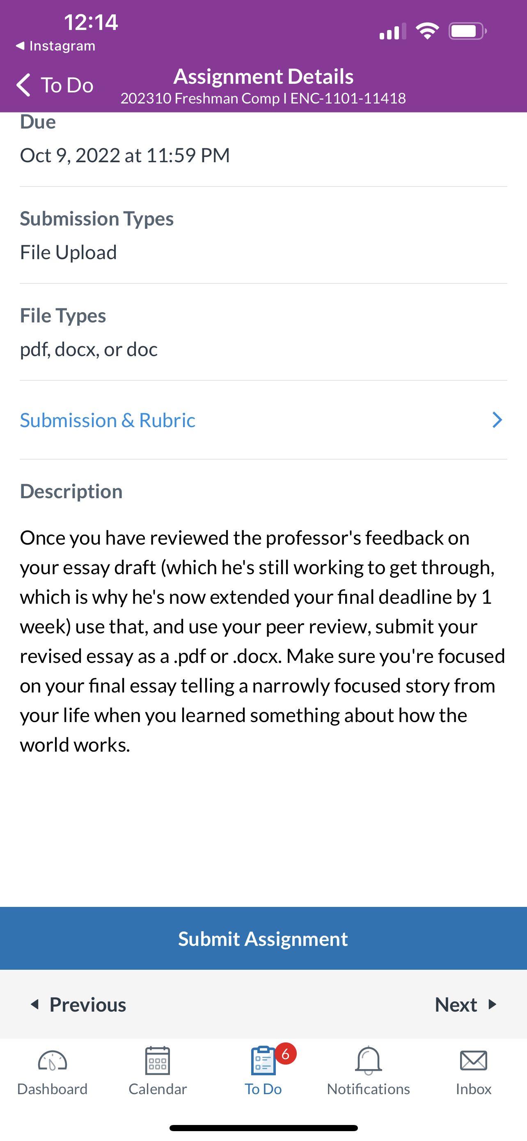Tap the red 6 badge on To Do
Image resolution: width=527 pixels, height=1141 pixels.
click(x=285, y=1054)
